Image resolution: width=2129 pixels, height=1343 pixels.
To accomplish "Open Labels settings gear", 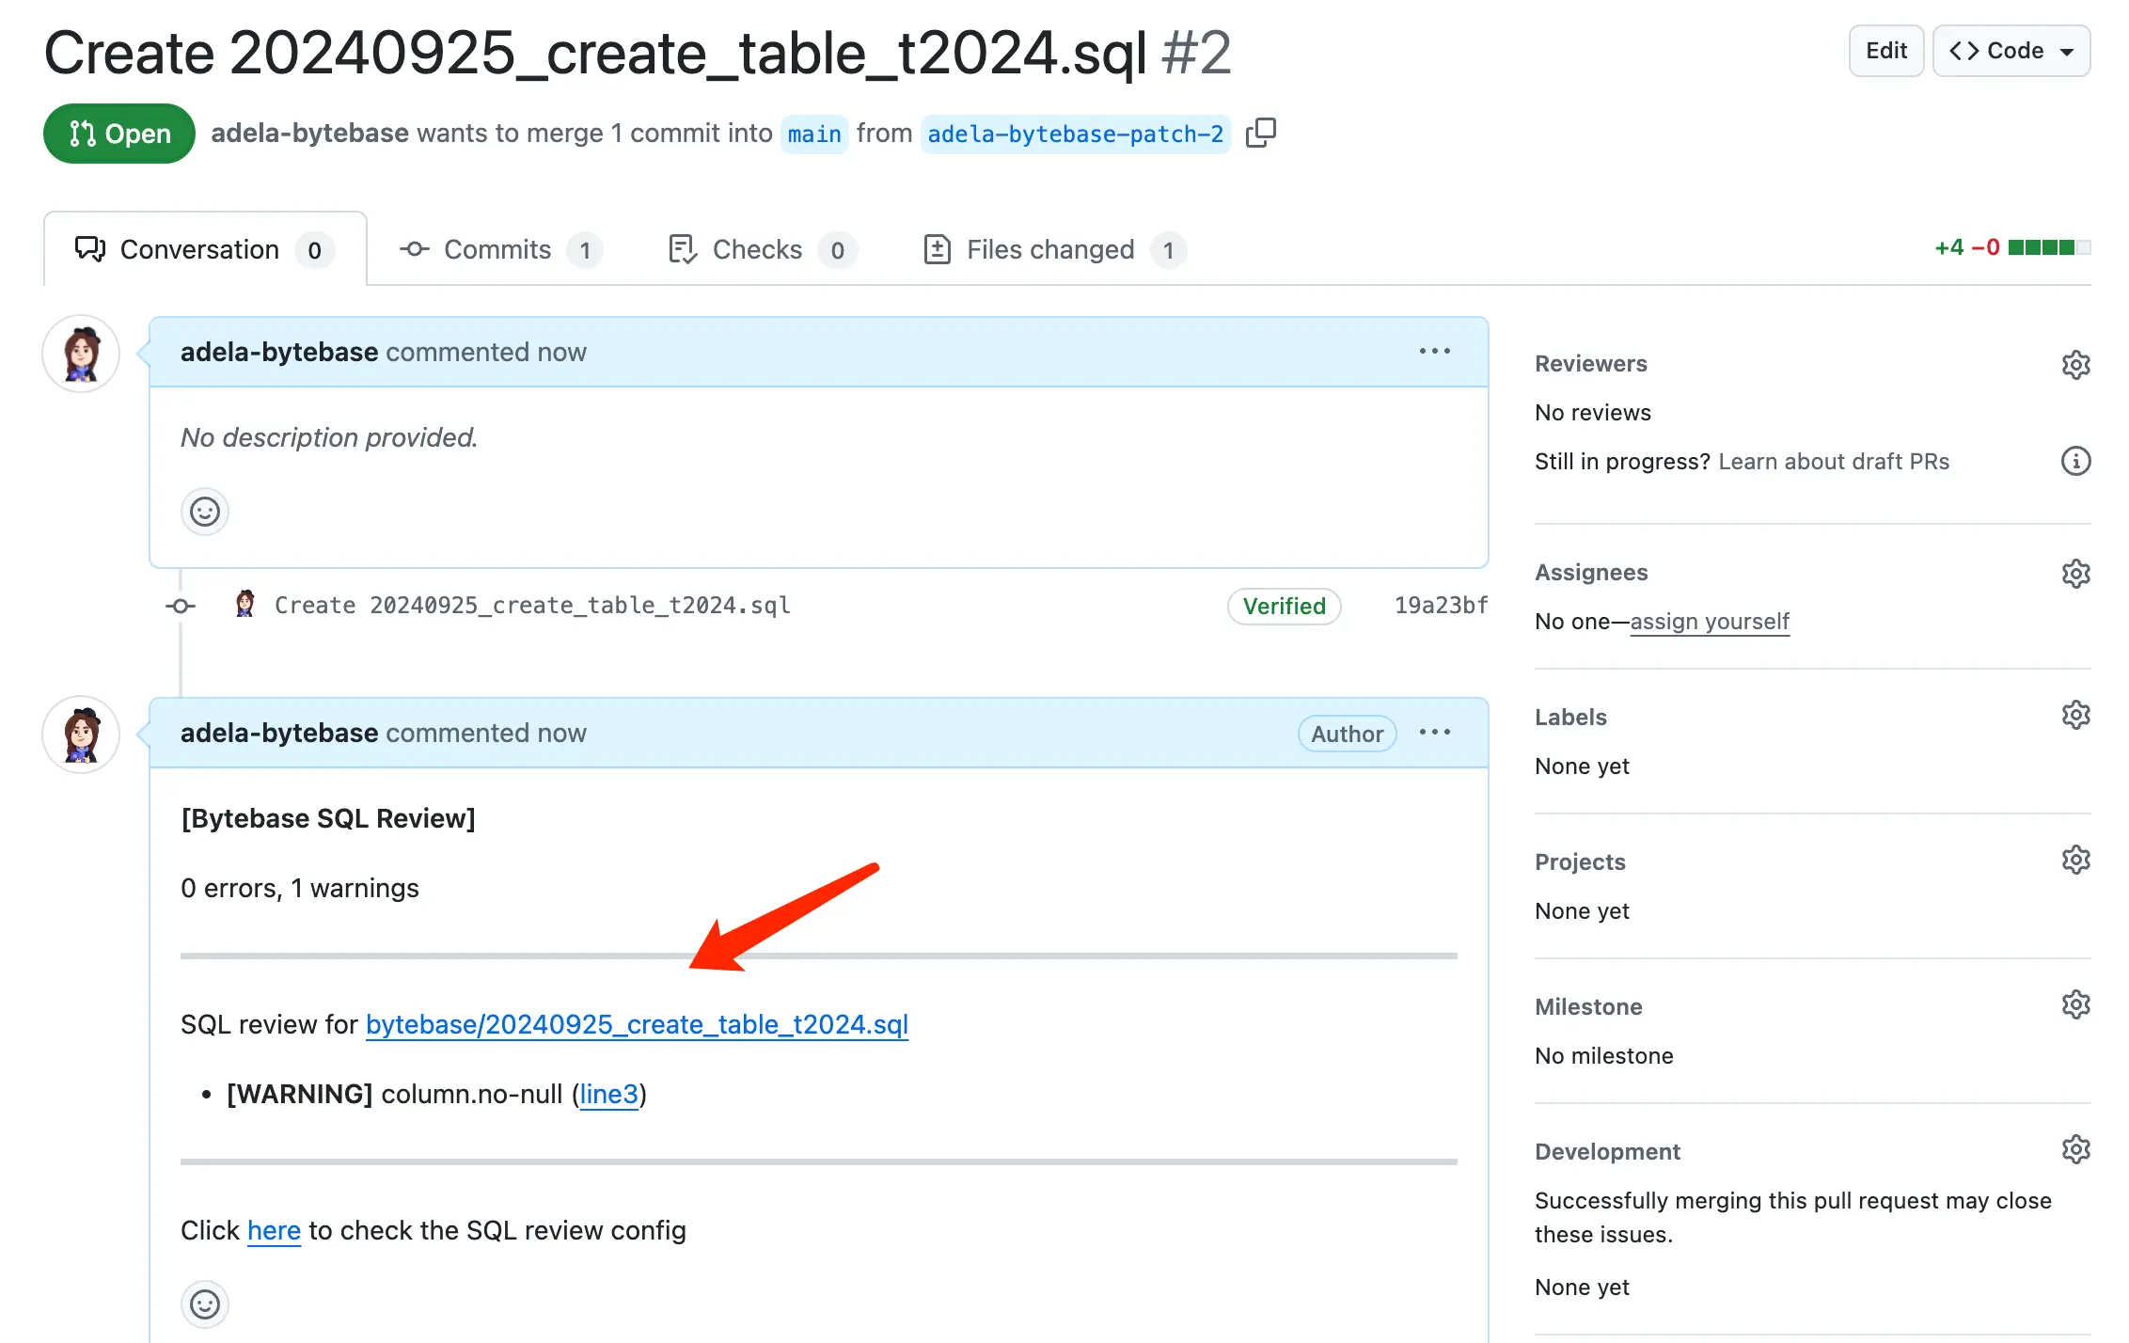I will coord(2075,716).
